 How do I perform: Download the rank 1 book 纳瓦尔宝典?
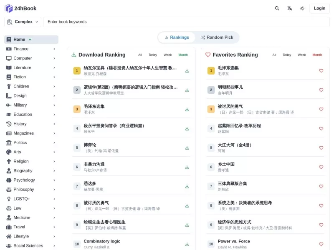click(187, 71)
